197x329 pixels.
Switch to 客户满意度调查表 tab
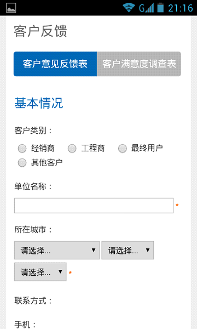click(139, 64)
